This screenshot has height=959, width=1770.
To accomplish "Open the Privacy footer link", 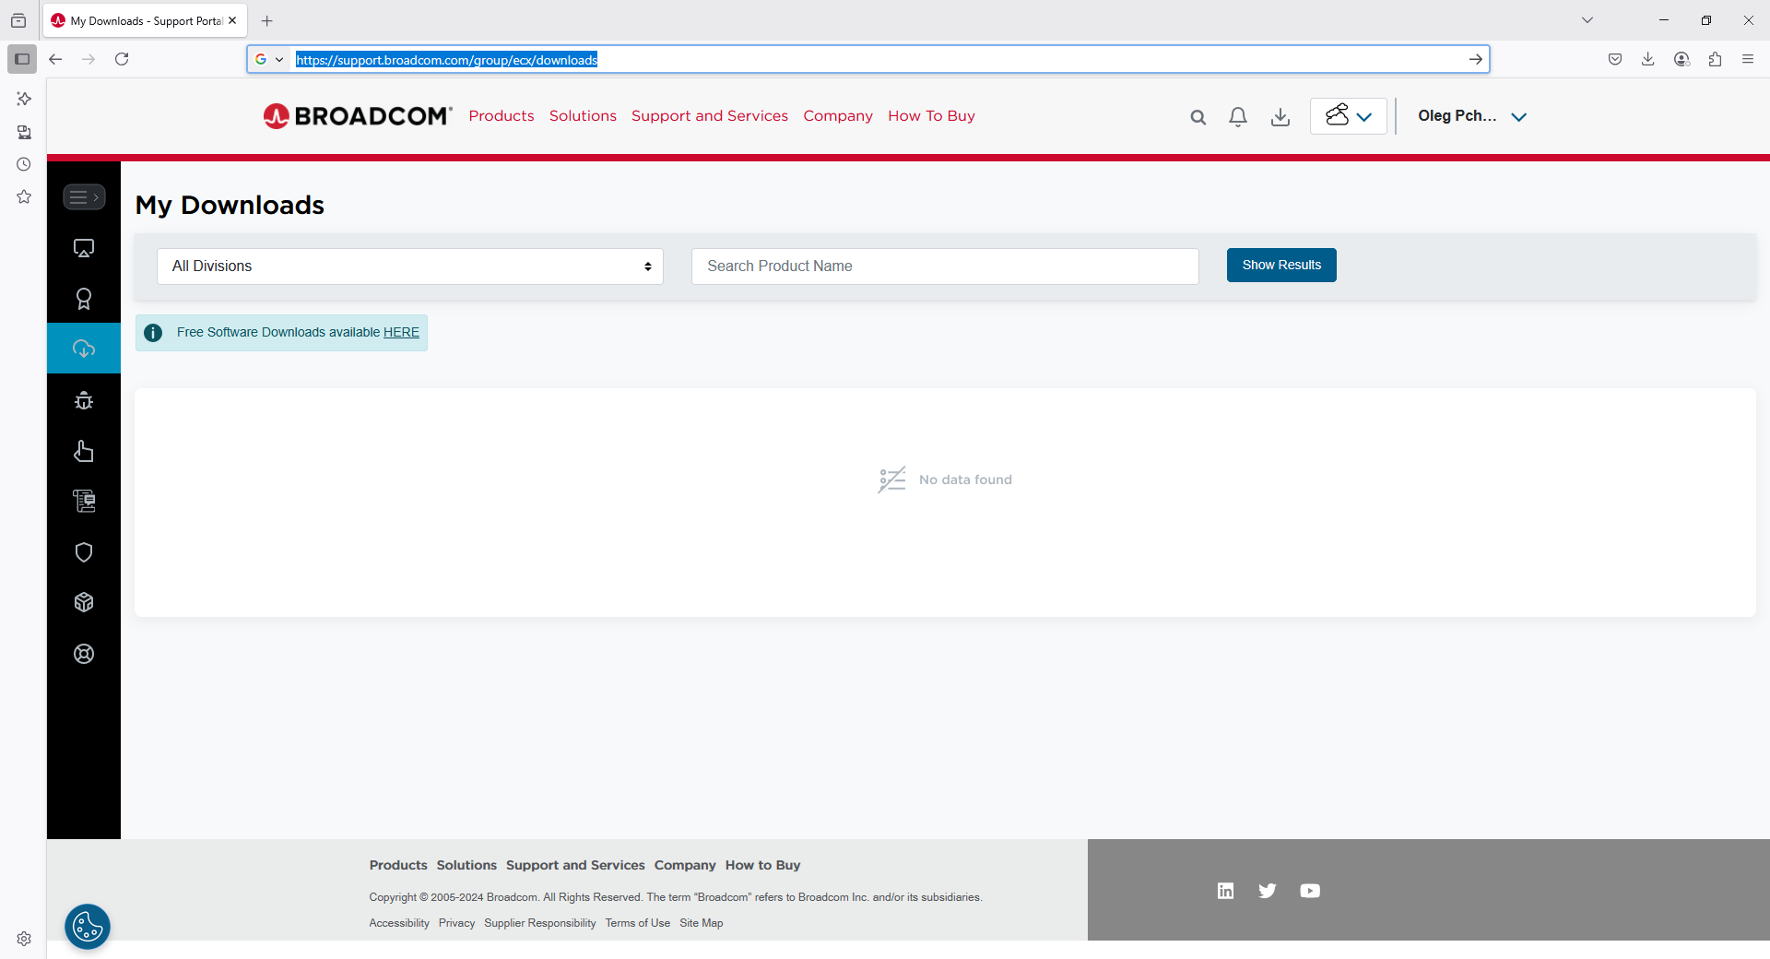I will 456,923.
